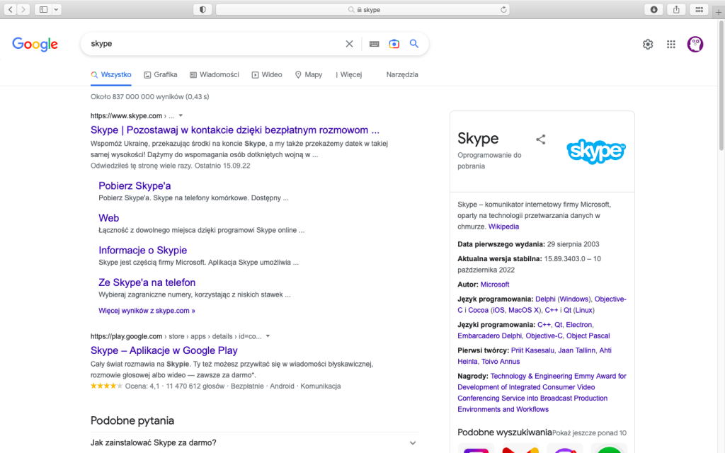Open the 'Pobierz Skype'a' link
The height and width of the screenshot is (453, 725).
135,186
